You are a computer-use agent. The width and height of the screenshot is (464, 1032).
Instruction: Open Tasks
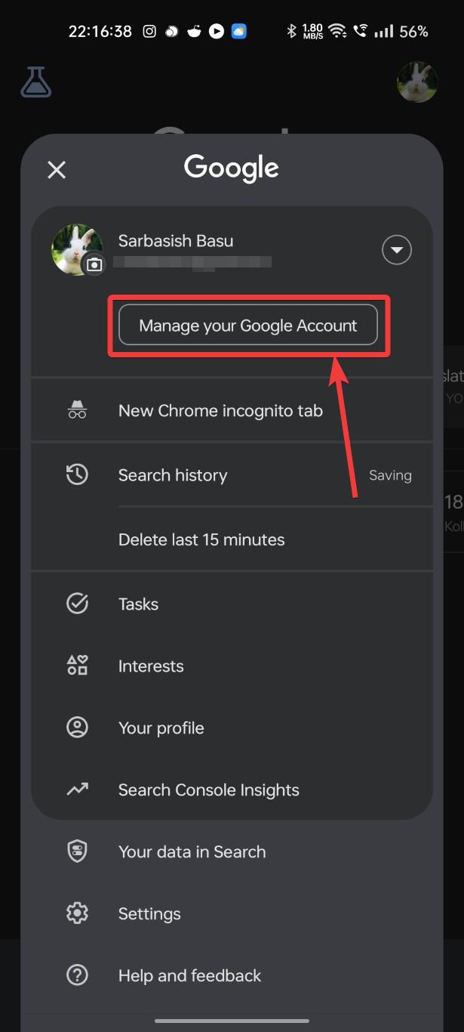coord(232,604)
